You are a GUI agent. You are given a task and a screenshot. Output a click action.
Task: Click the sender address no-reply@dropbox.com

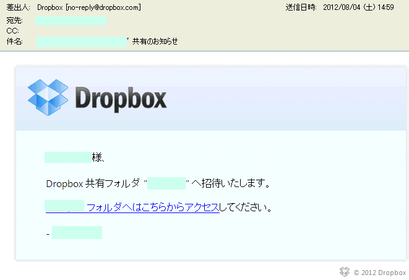tap(103, 7)
